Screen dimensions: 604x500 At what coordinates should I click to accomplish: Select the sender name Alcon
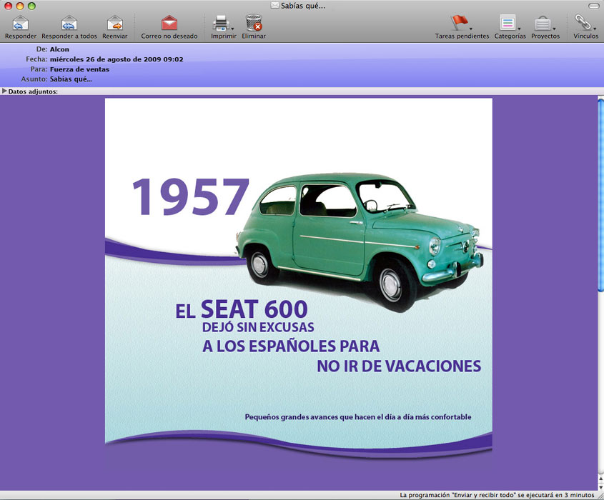pyautogui.click(x=59, y=49)
